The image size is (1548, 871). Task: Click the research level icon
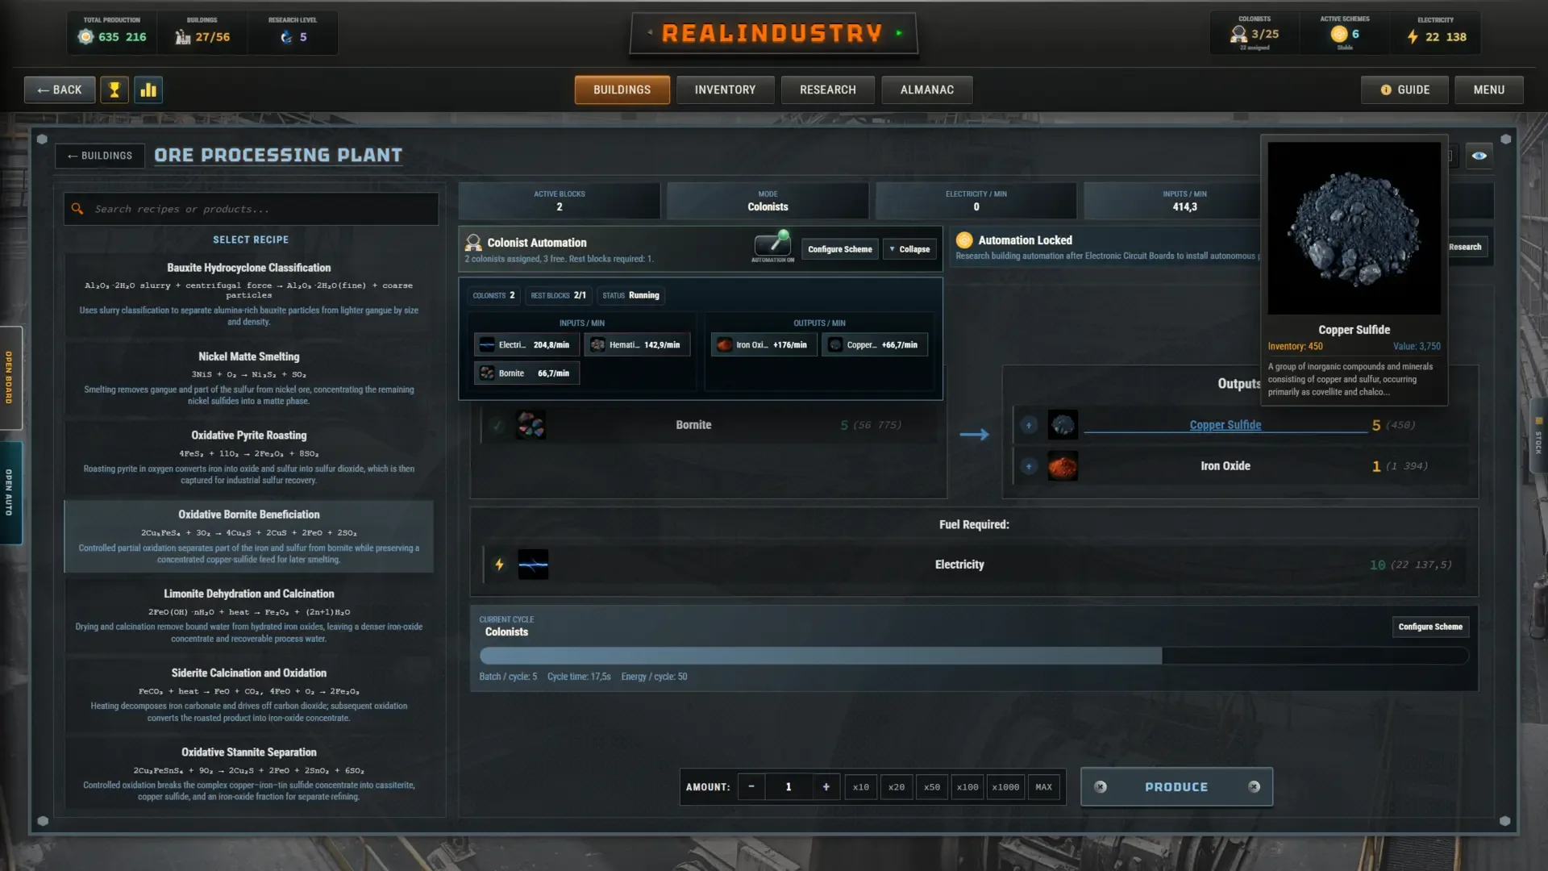pyautogui.click(x=286, y=36)
